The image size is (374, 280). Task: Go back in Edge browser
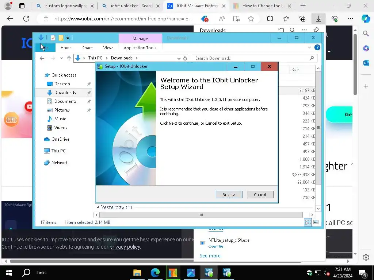click(10, 19)
